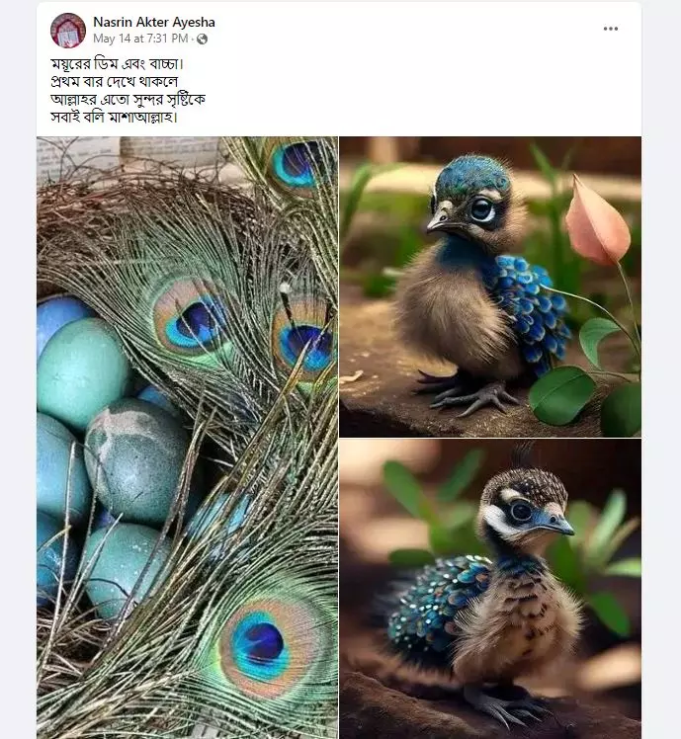The width and height of the screenshot is (681, 739).
Task: Open the timestamp May 14 at 7:31 PM
Action: (141, 40)
